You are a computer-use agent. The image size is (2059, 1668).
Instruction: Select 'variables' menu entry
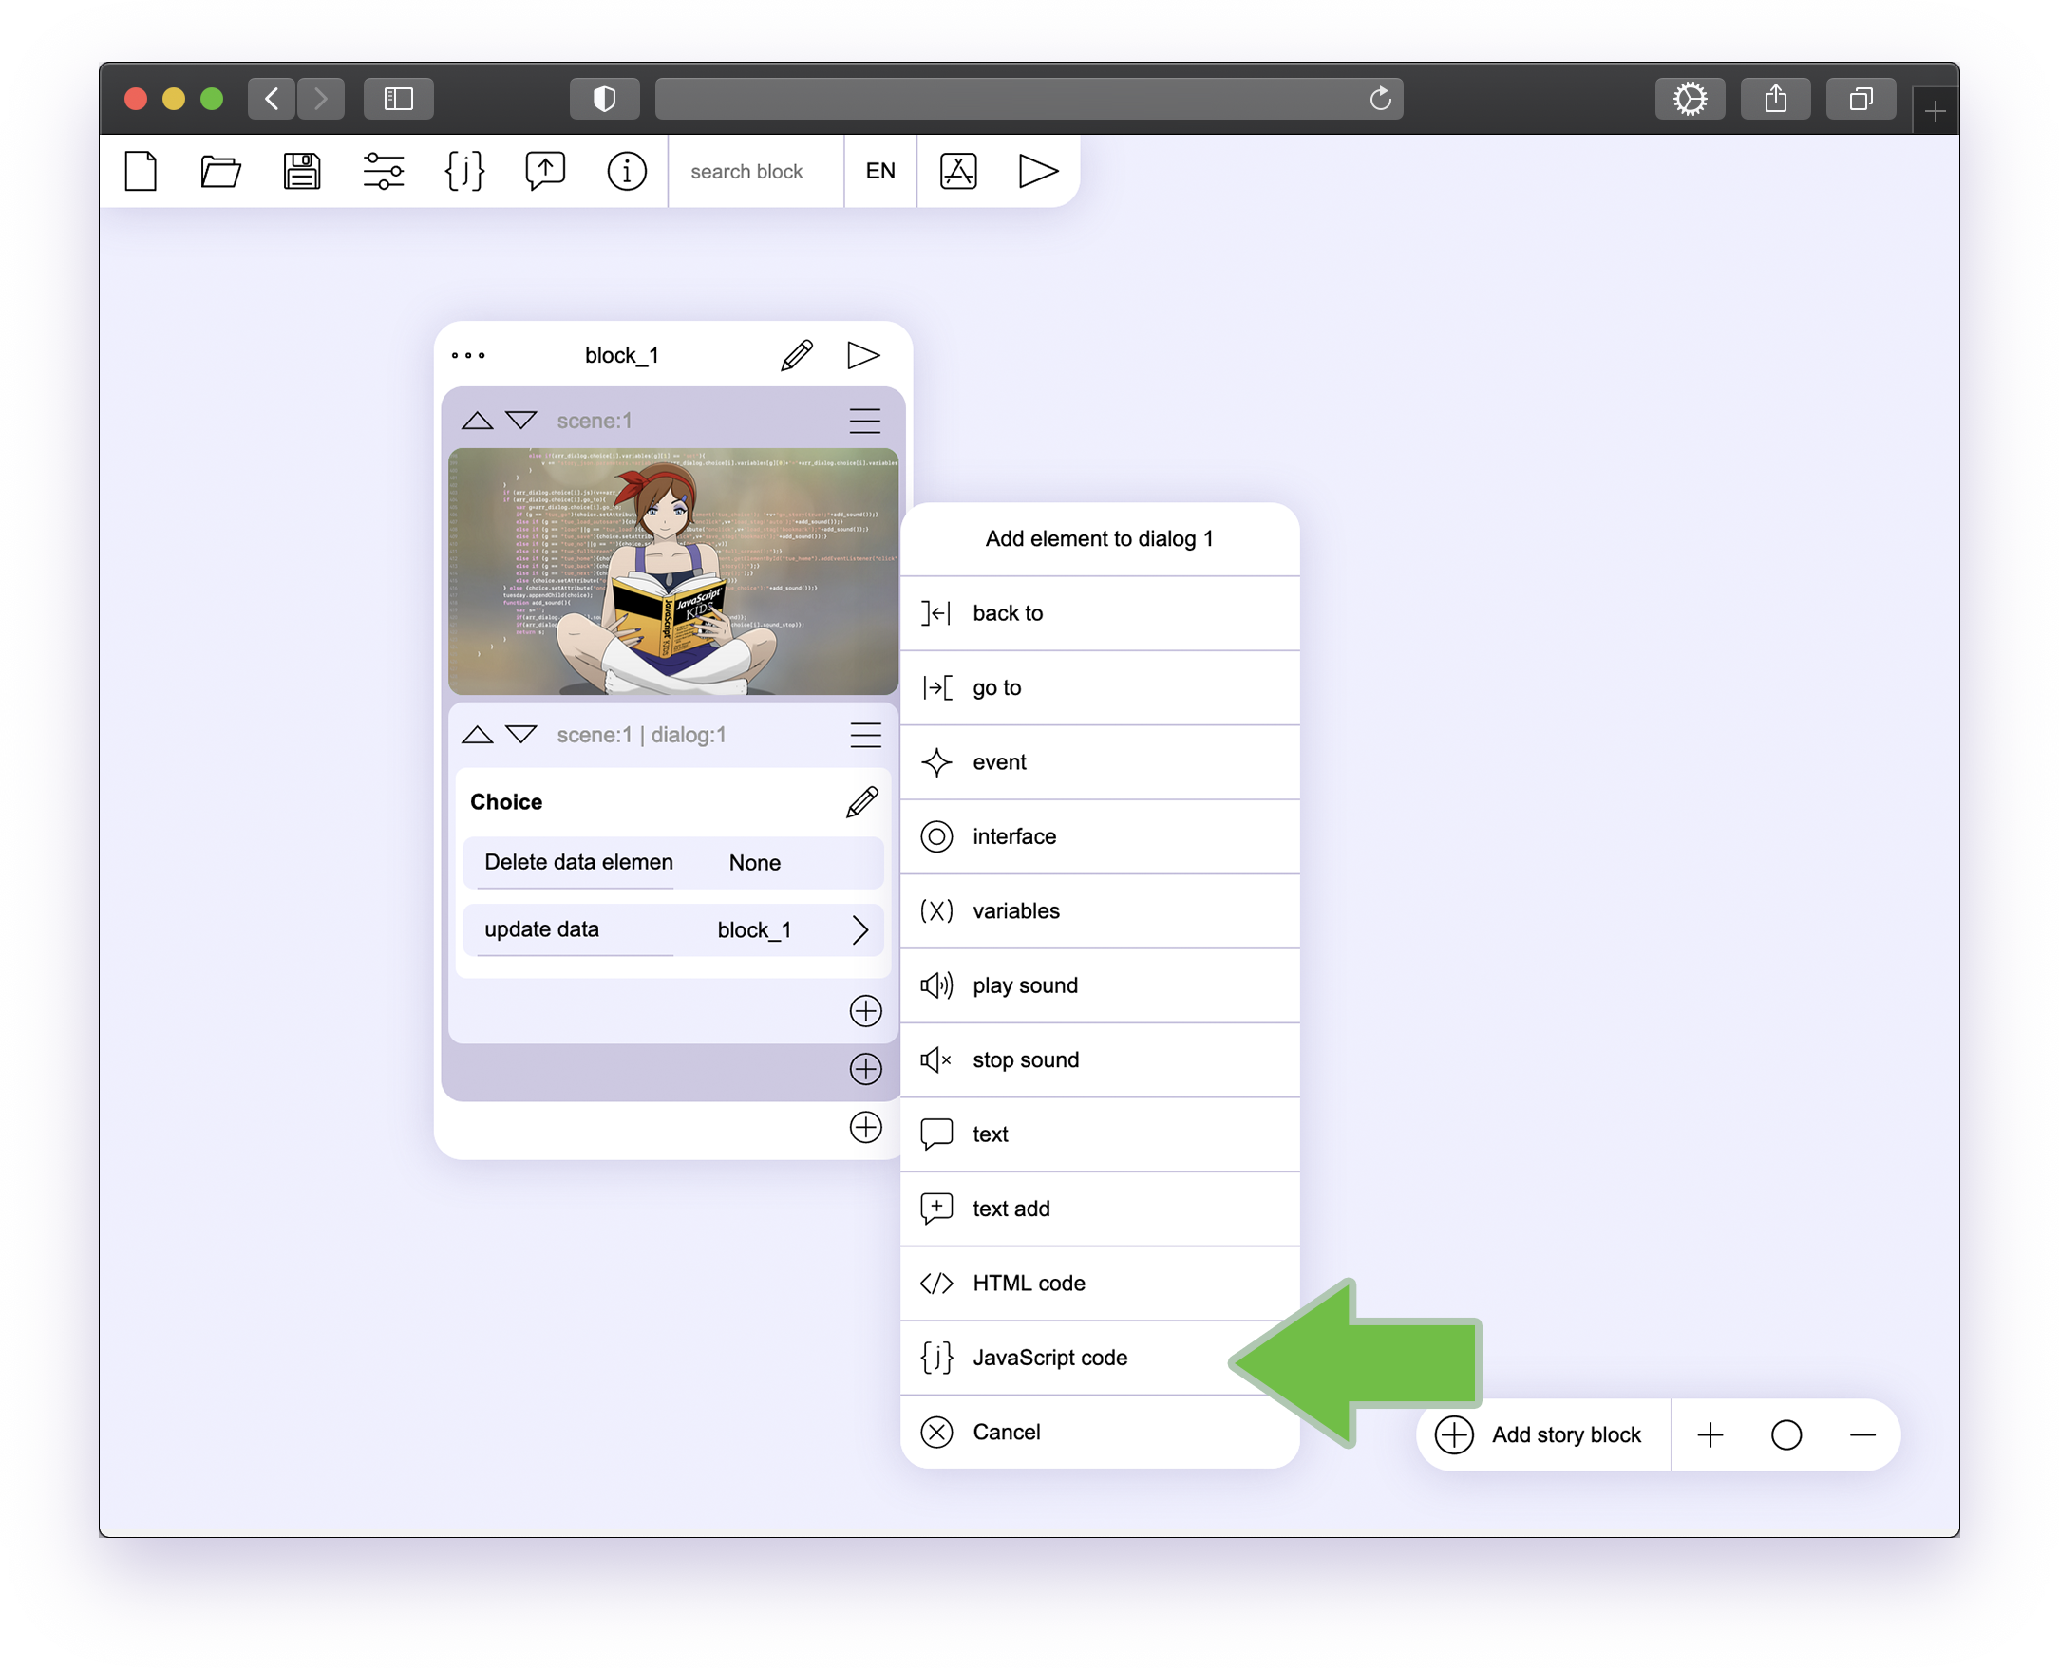(1101, 911)
